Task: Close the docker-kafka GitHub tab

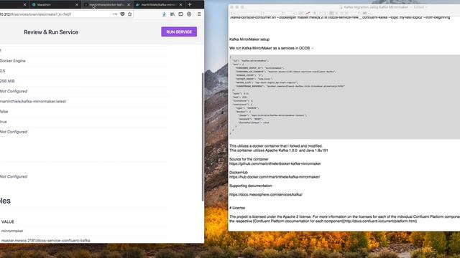Action: point(129,5)
